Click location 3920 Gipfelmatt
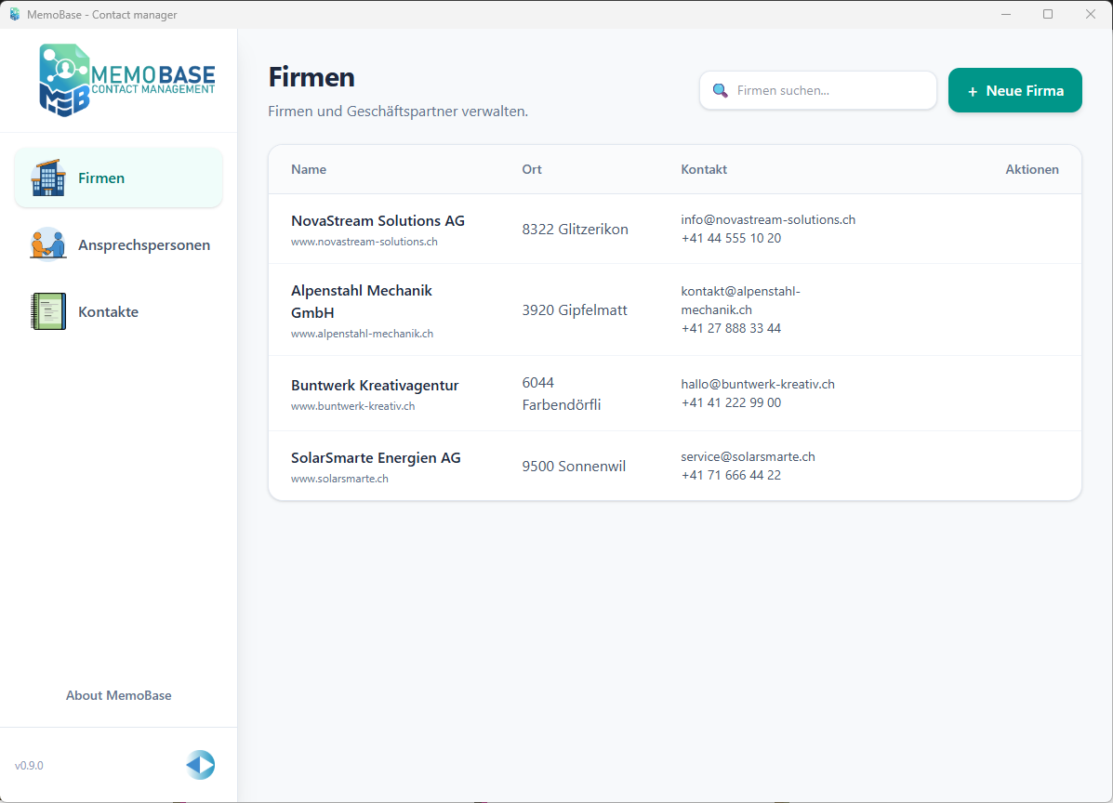1113x803 pixels. pyautogui.click(x=575, y=310)
